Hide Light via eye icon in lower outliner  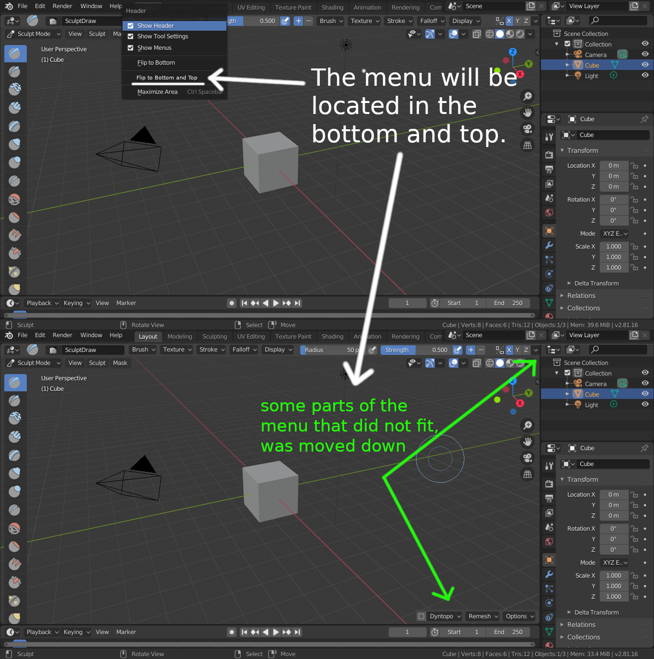click(645, 404)
